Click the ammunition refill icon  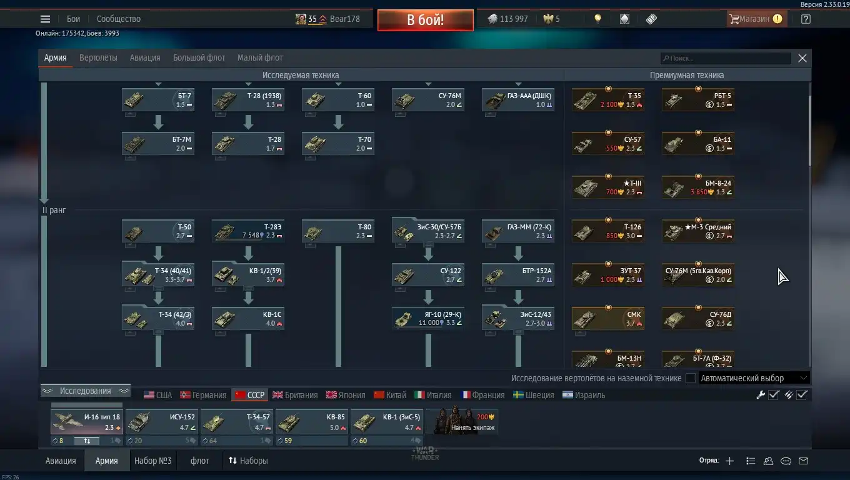coord(789,395)
